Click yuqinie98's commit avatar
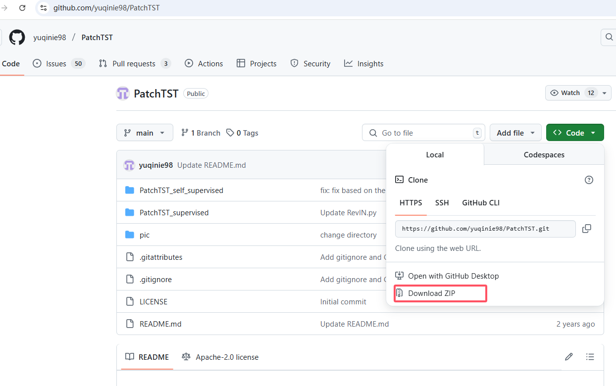This screenshot has height=386, width=616. 129,165
